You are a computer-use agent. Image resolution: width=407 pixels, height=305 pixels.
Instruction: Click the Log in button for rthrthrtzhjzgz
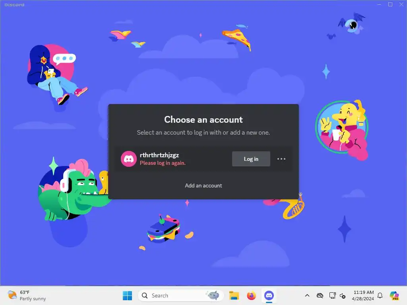pos(251,159)
